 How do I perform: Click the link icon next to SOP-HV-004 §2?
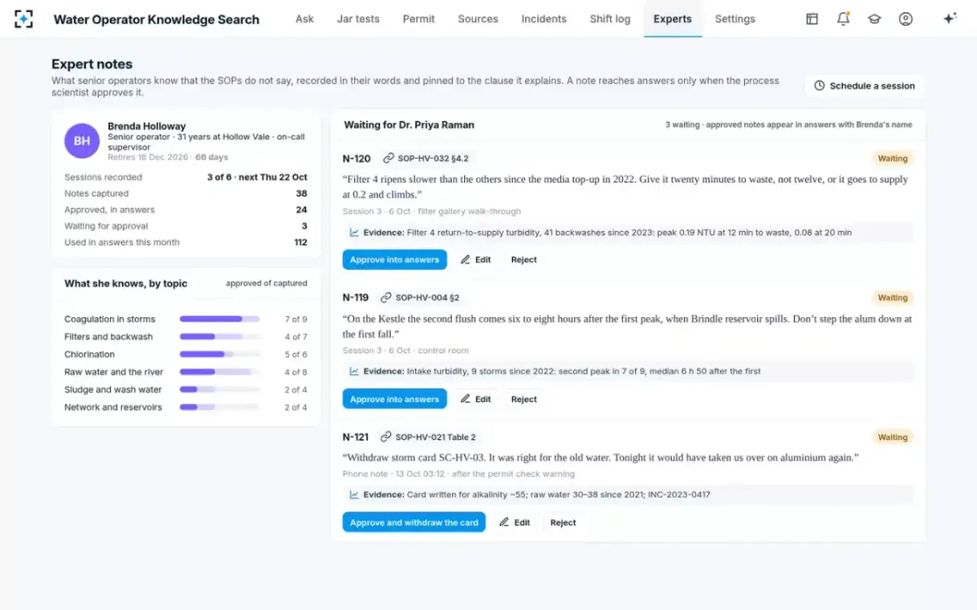pyautogui.click(x=387, y=298)
